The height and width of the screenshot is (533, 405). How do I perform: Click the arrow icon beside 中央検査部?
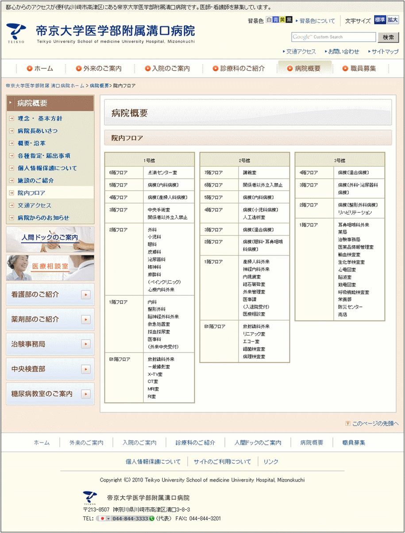tap(86, 369)
